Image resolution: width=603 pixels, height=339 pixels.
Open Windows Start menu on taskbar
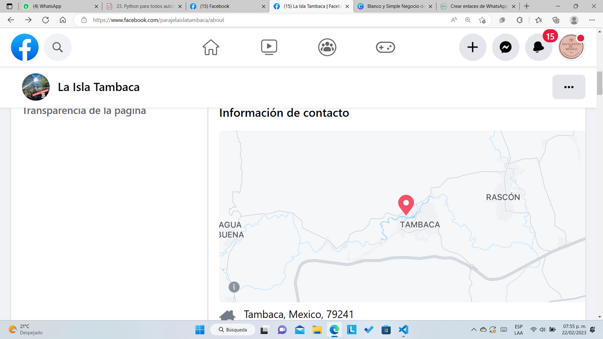tap(200, 330)
